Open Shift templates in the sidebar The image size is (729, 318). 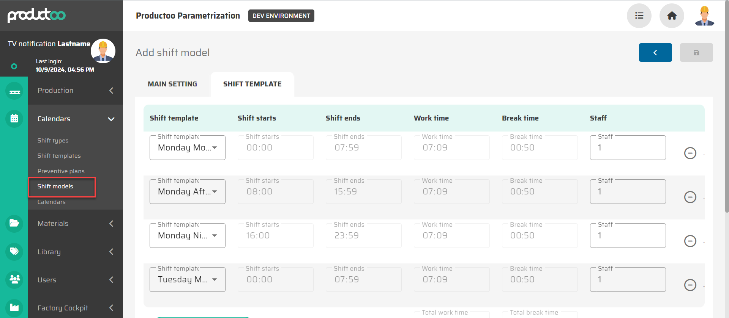click(59, 156)
